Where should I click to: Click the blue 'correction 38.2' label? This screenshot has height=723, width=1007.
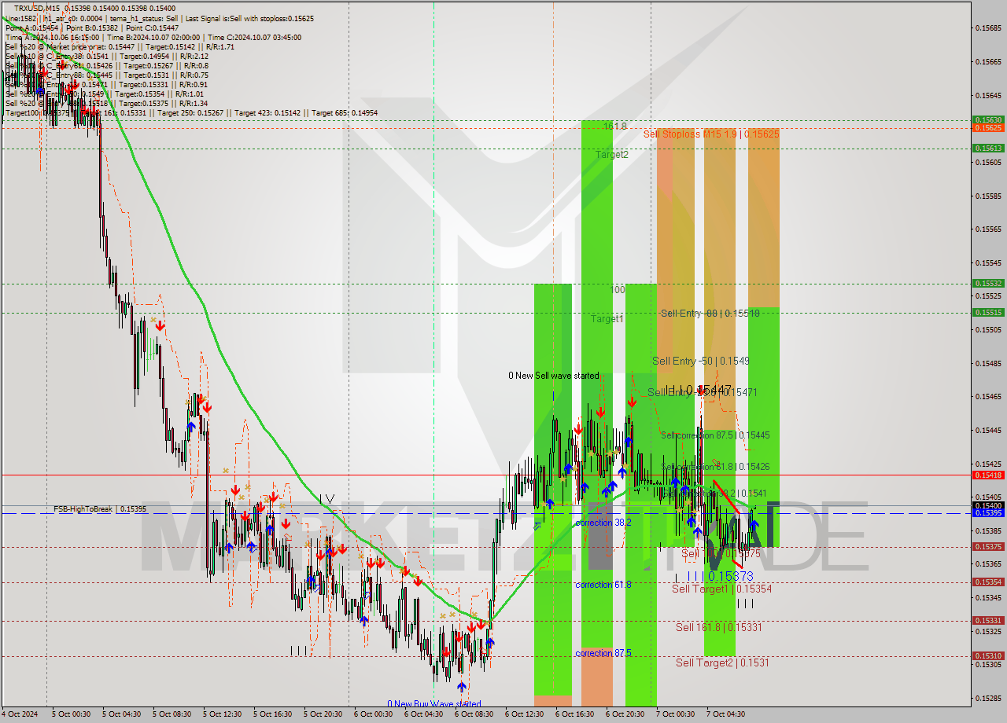pos(603,523)
